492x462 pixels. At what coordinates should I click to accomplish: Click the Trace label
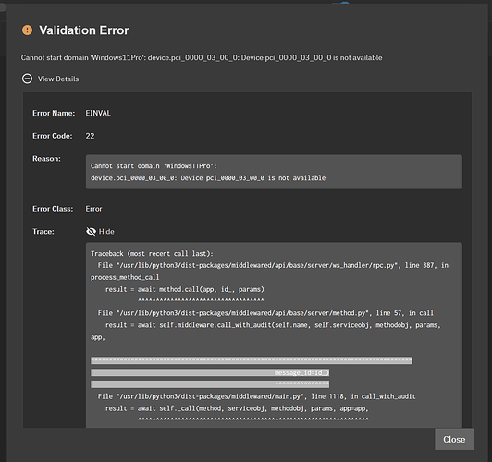pos(43,232)
